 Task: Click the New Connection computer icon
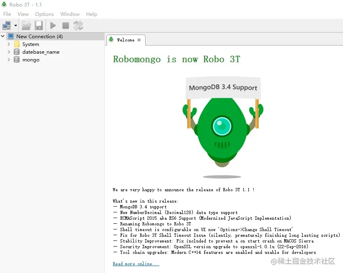11,36
